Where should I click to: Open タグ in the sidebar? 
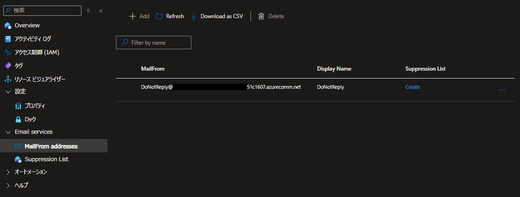pos(19,66)
